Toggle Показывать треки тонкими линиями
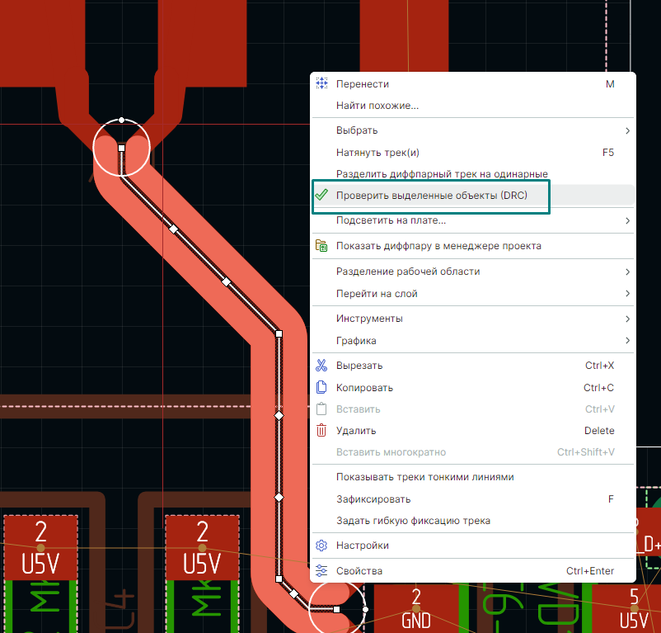The width and height of the screenshot is (661, 633). coord(424,477)
